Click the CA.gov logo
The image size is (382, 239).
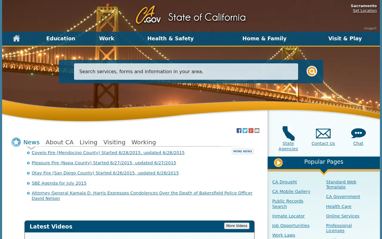(148, 15)
